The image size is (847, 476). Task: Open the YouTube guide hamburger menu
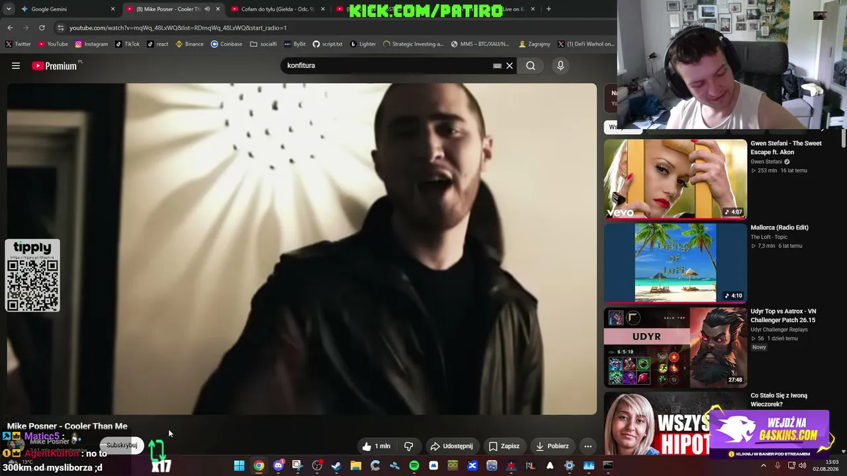pyautogui.click(x=16, y=65)
